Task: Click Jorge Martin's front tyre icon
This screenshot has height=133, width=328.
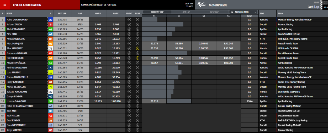Action: coord(129,130)
